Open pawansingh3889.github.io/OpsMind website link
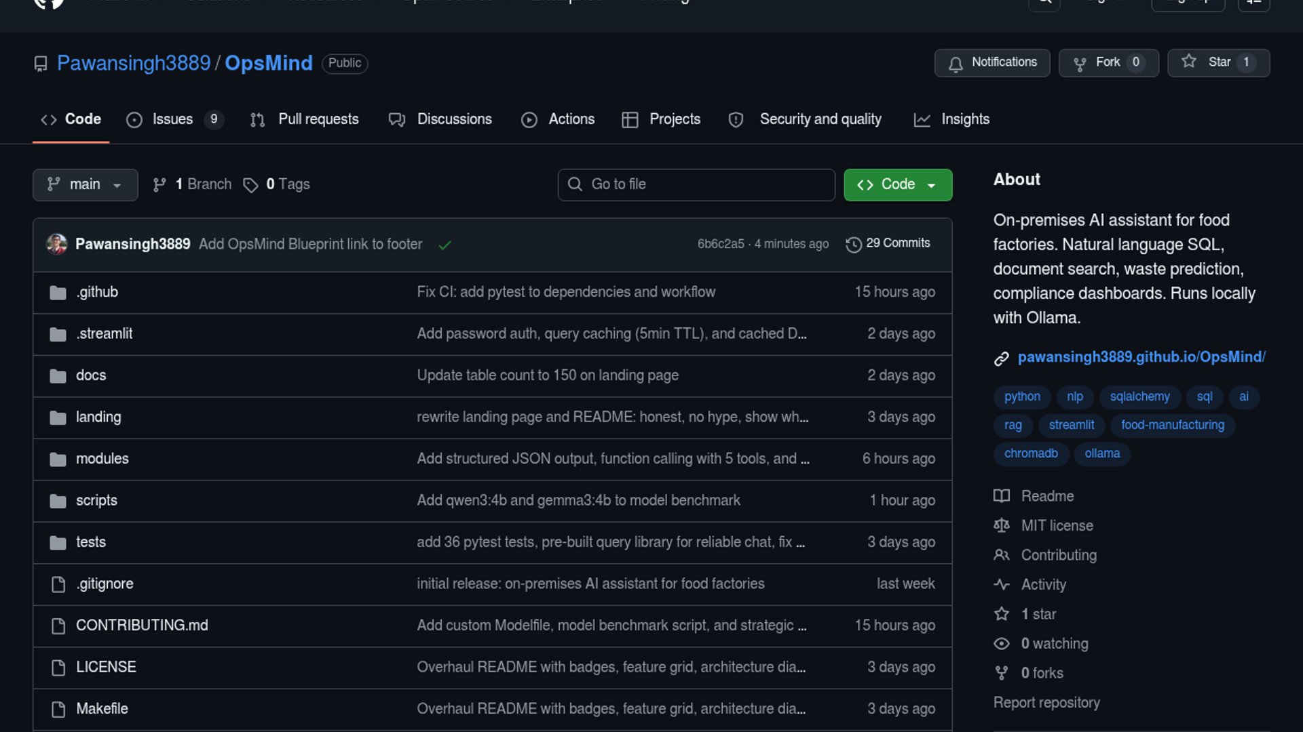The image size is (1303, 732). coord(1141,357)
